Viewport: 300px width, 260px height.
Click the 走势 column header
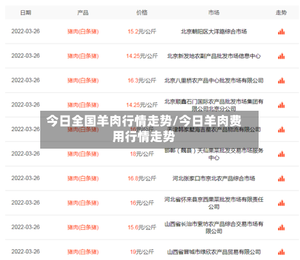[281, 13]
